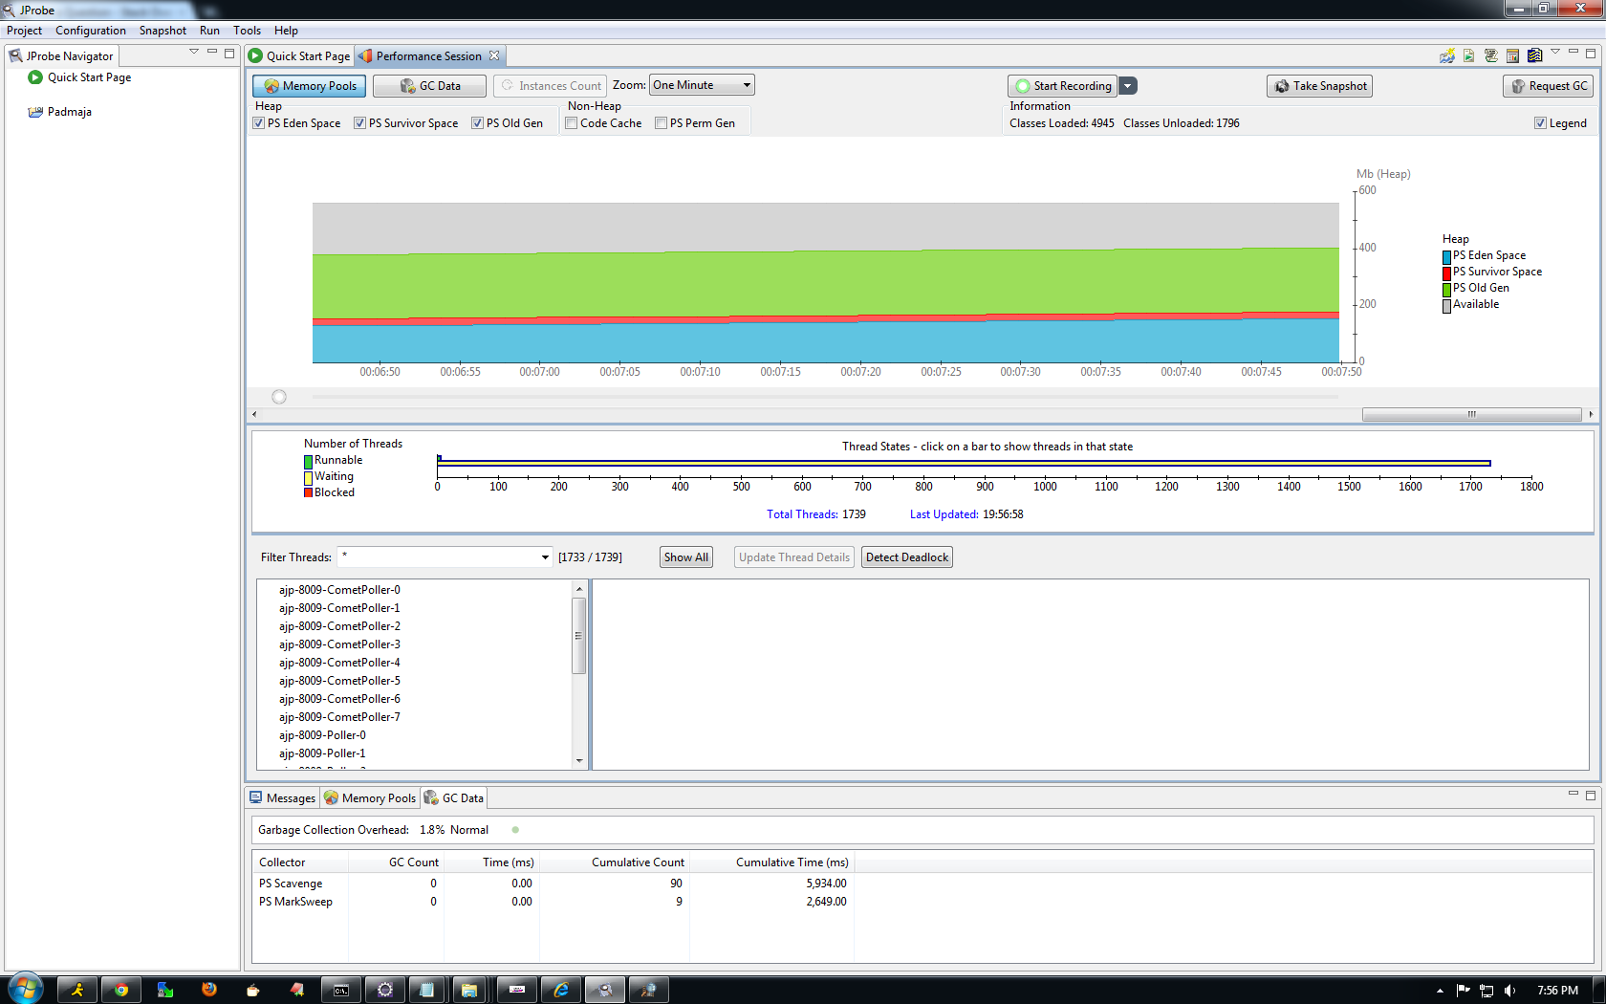Image resolution: width=1606 pixels, height=1004 pixels.
Task: Click Take Snapshot button
Action: point(1320,86)
